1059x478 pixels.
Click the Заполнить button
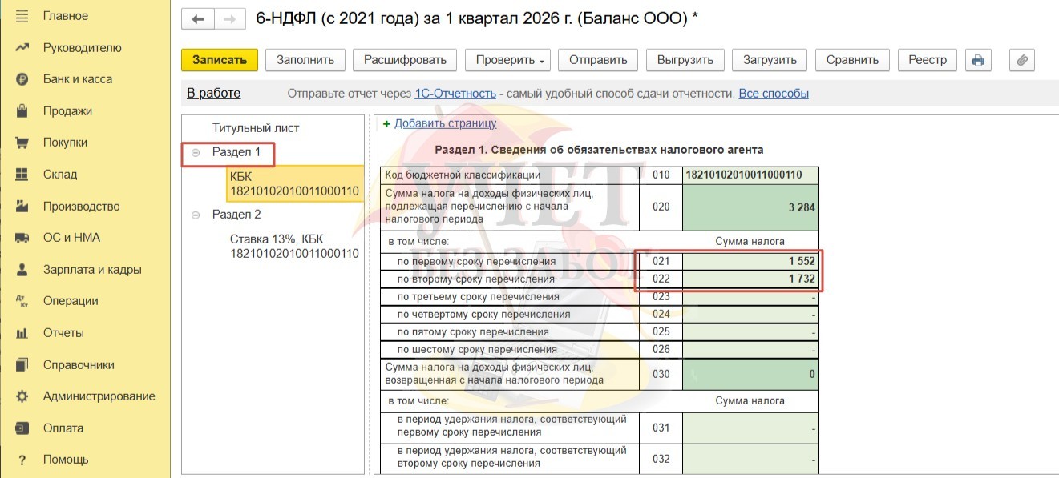[x=305, y=60]
